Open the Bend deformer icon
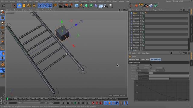Image resolution: width=193 pixels, height=108 pixels. [96, 6]
